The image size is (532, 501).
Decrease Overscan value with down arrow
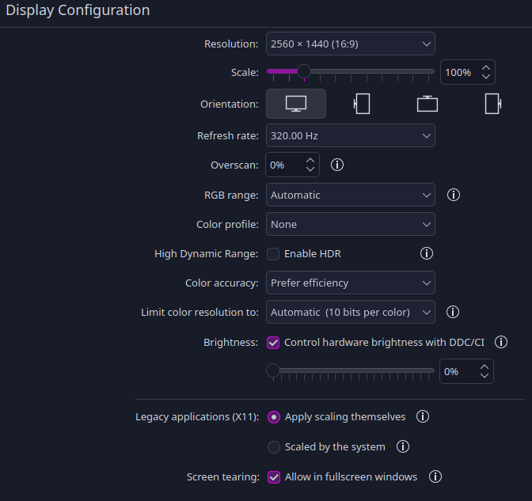coord(310,169)
